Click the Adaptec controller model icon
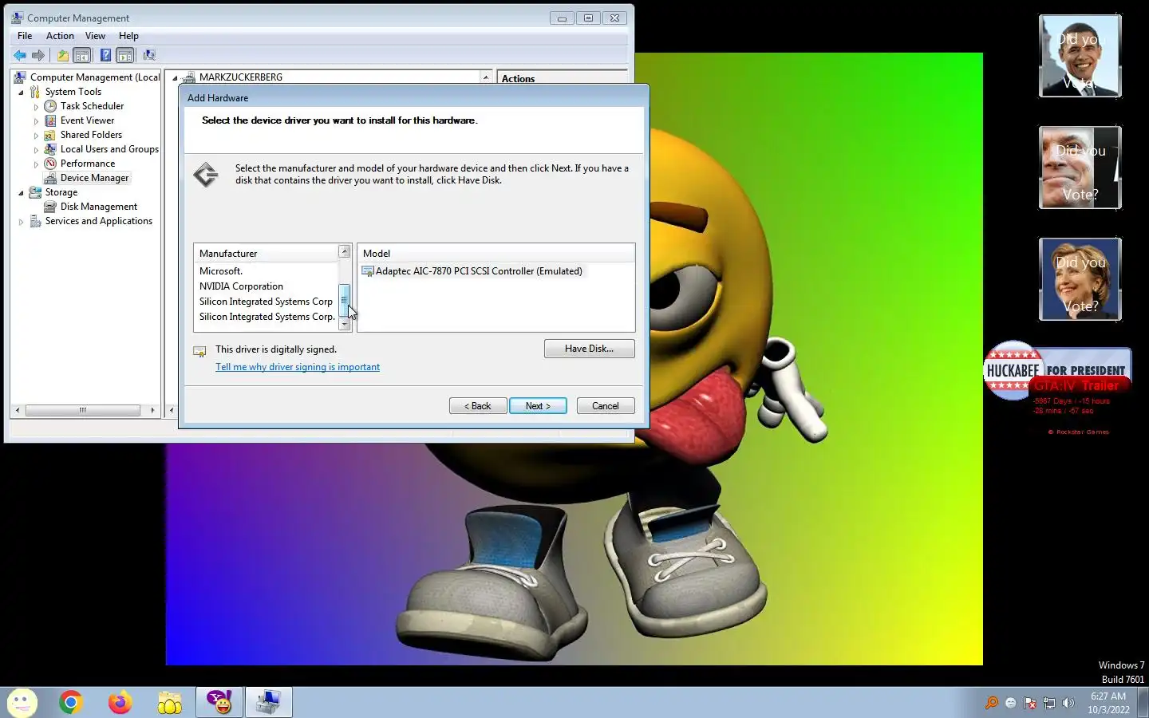The width and height of the screenshot is (1149, 718). [x=368, y=271]
